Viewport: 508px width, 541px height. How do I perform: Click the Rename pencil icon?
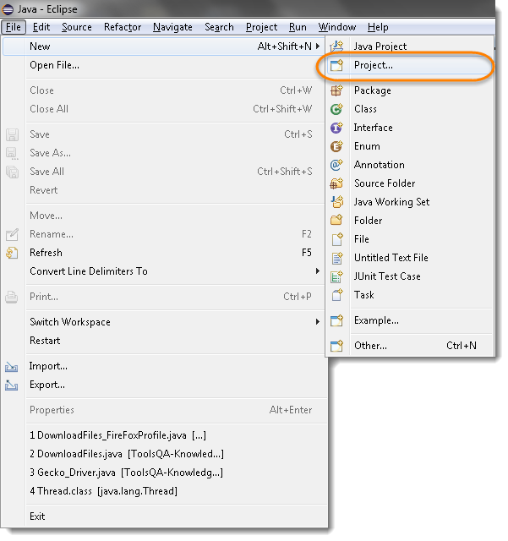tap(12, 234)
